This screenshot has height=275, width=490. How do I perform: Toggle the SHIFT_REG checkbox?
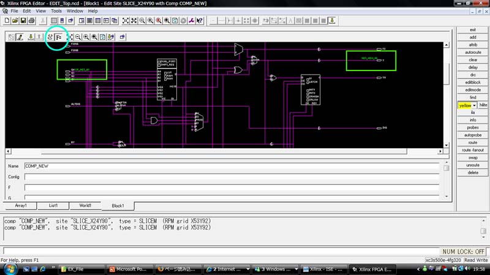click(x=159, y=65)
